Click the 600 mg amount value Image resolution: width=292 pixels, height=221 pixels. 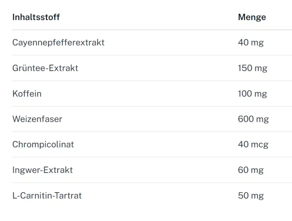[x=253, y=119]
